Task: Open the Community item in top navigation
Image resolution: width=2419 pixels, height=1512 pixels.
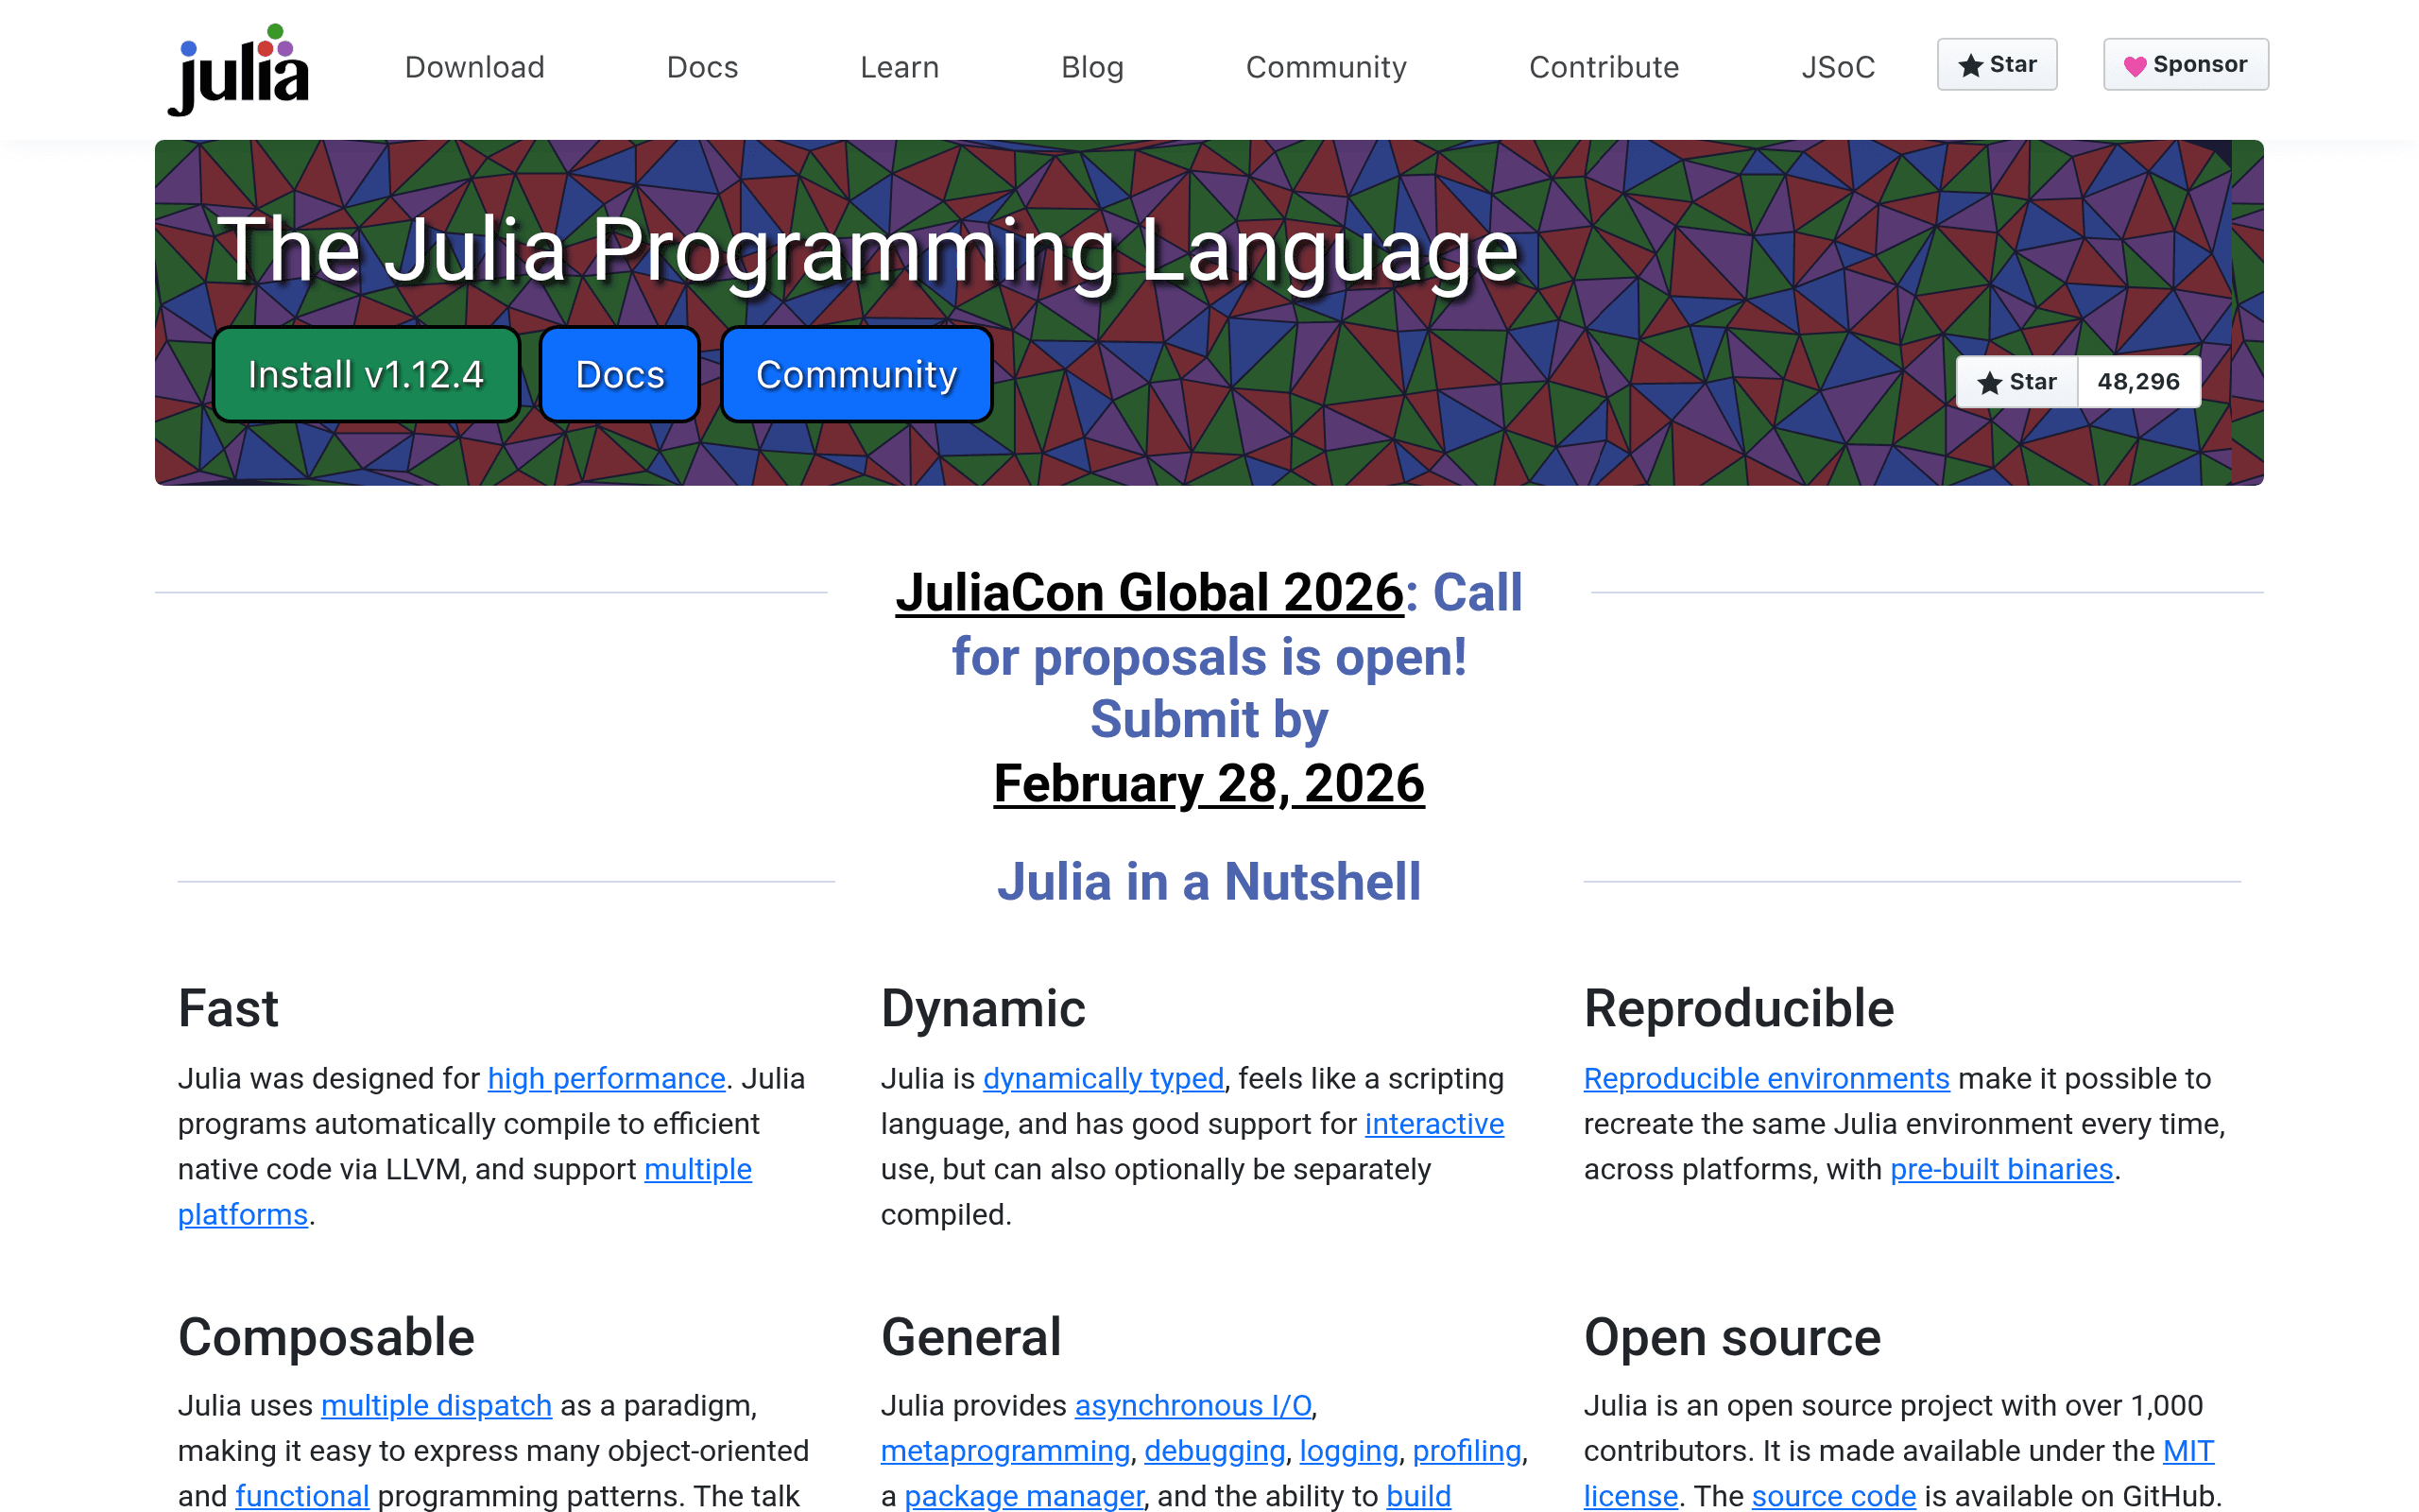Action: tap(1326, 67)
